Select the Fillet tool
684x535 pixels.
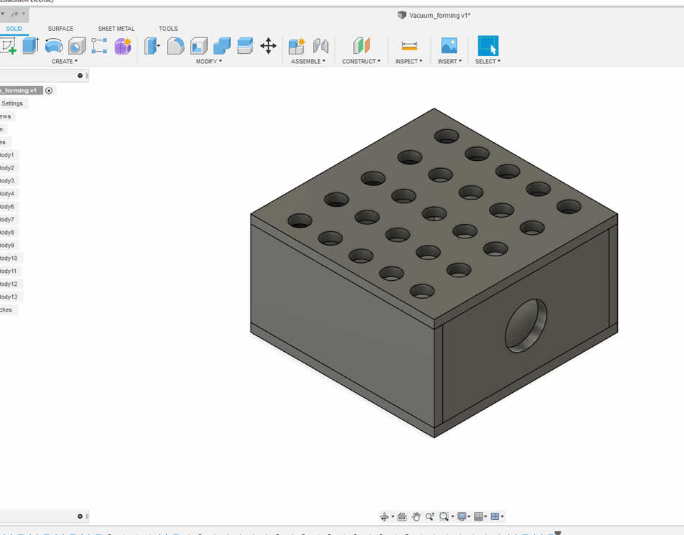(175, 46)
